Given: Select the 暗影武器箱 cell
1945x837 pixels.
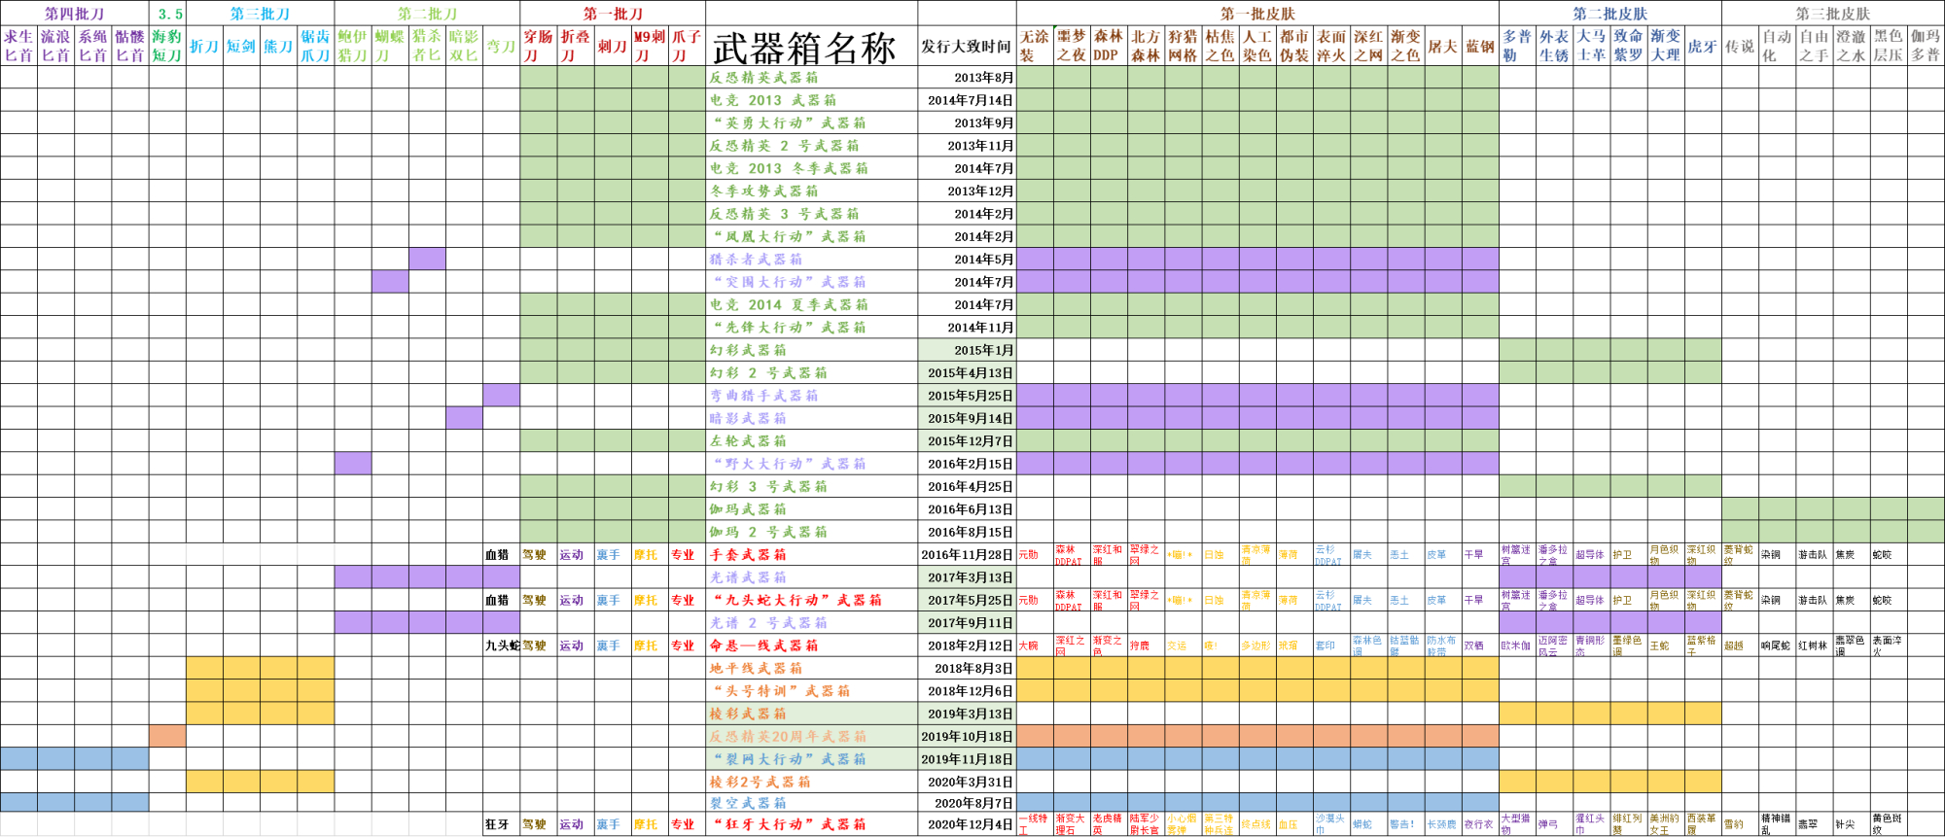Looking at the screenshot, I should coord(812,418).
